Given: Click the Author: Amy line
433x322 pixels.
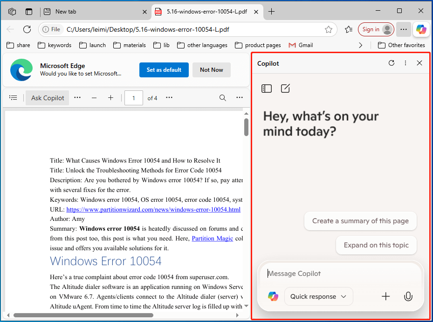Looking at the screenshot, I should pyautogui.click(x=67, y=219).
